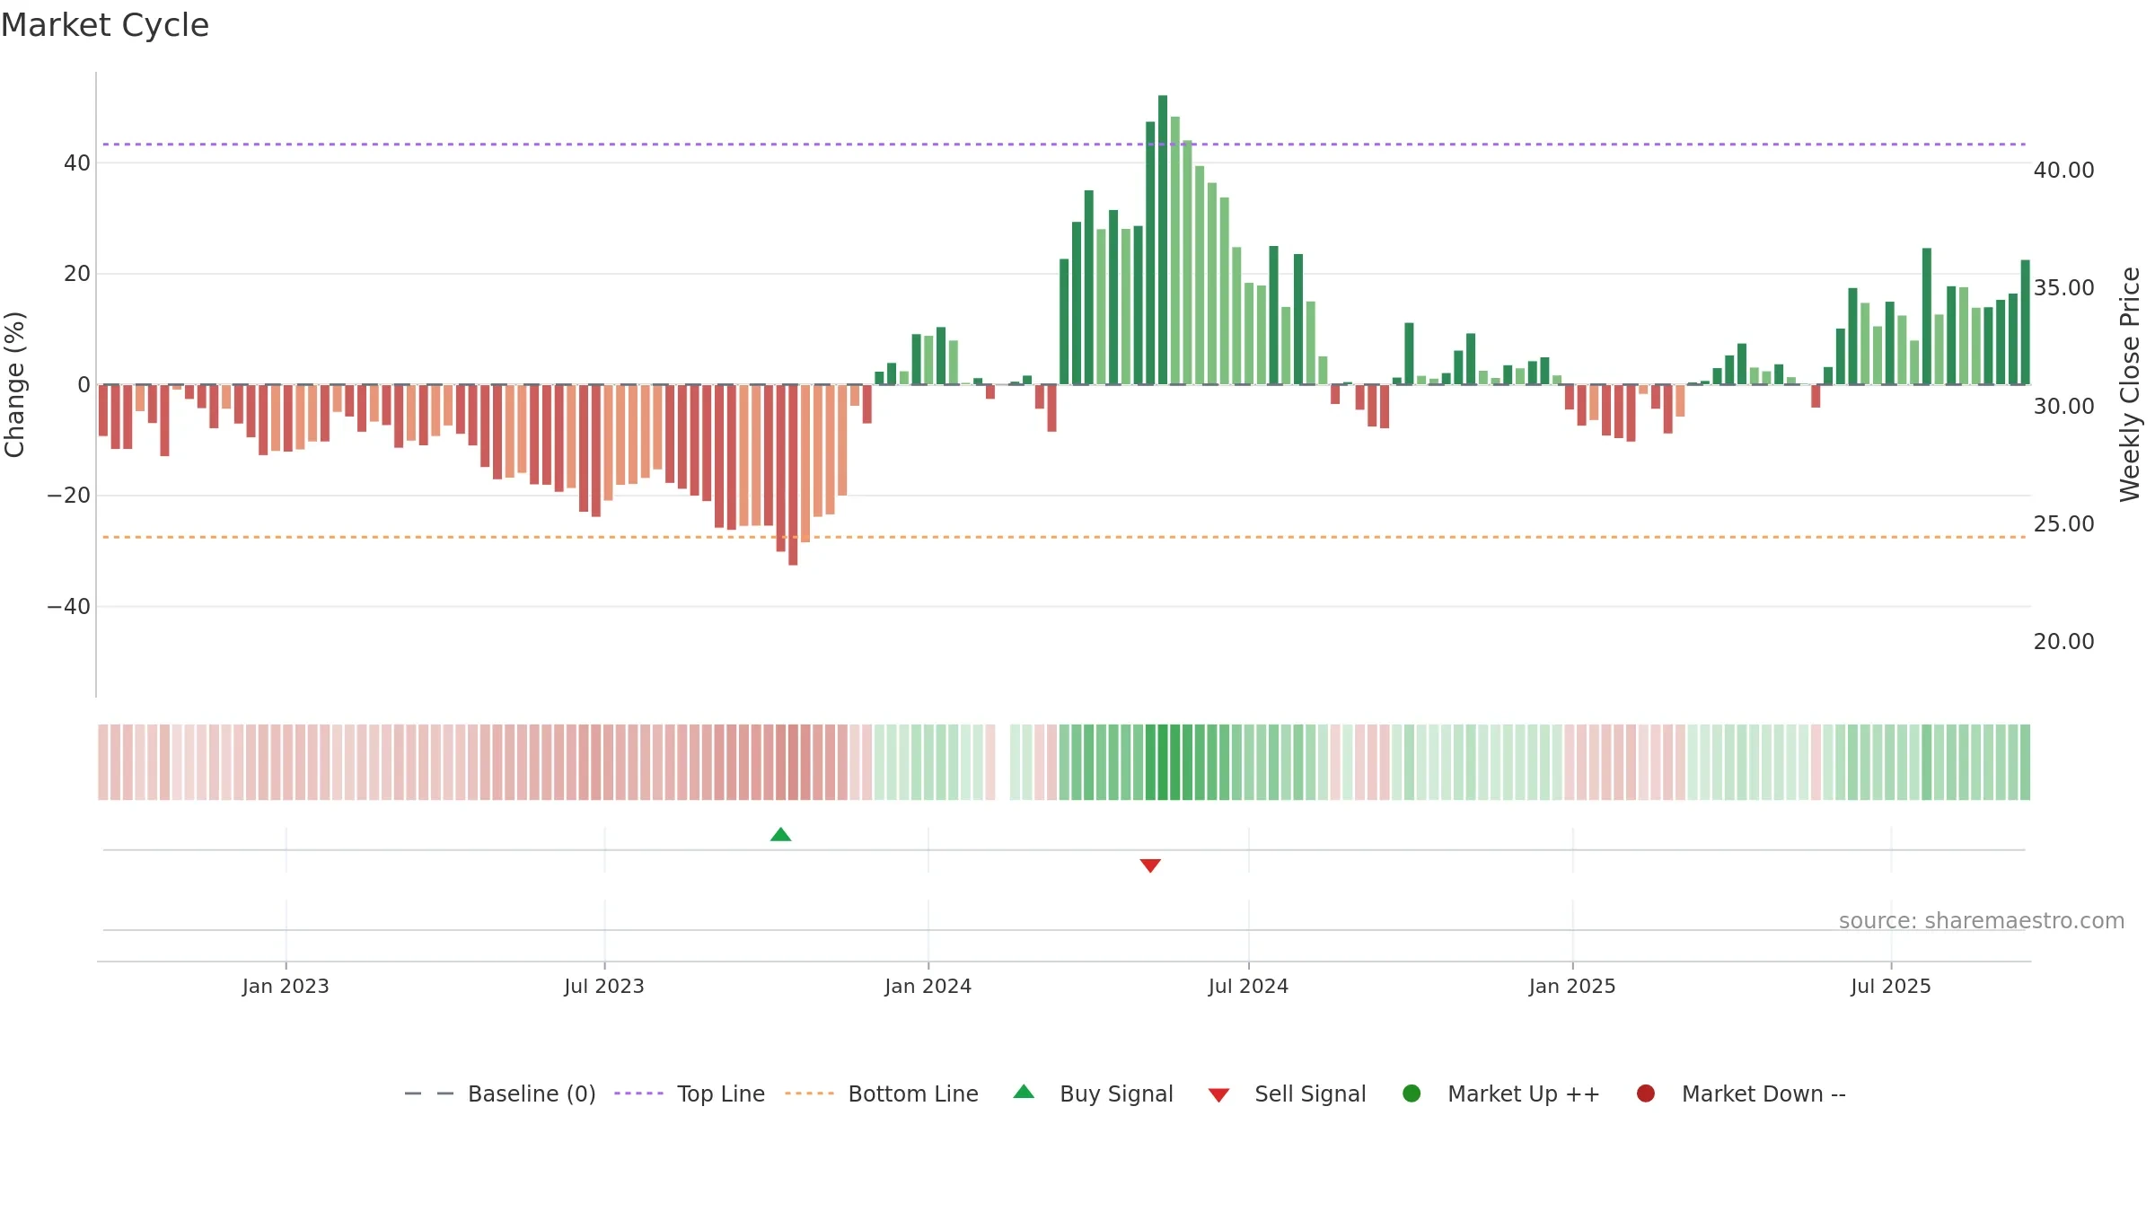Click the Change (%) y-axis title
This screenshot has width=2155, height=1212.
click(x=14, y=384)
